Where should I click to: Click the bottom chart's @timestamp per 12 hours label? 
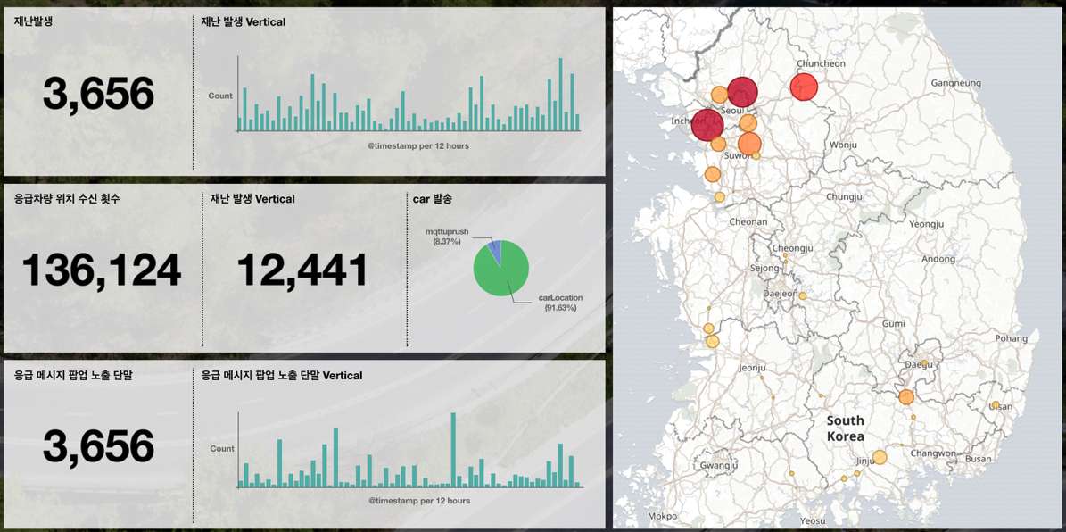pyautogui.click(x=418, y=501)
